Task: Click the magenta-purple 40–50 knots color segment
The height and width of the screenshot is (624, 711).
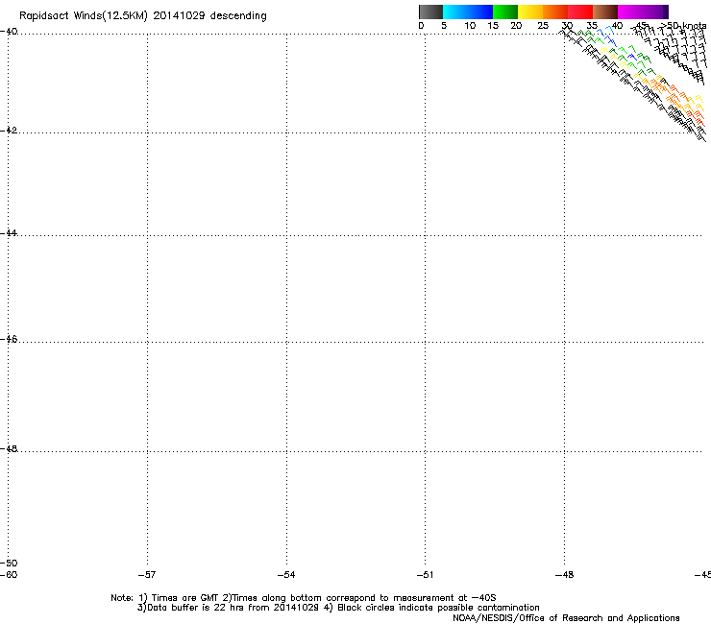Action: click(x=643, y=12)
